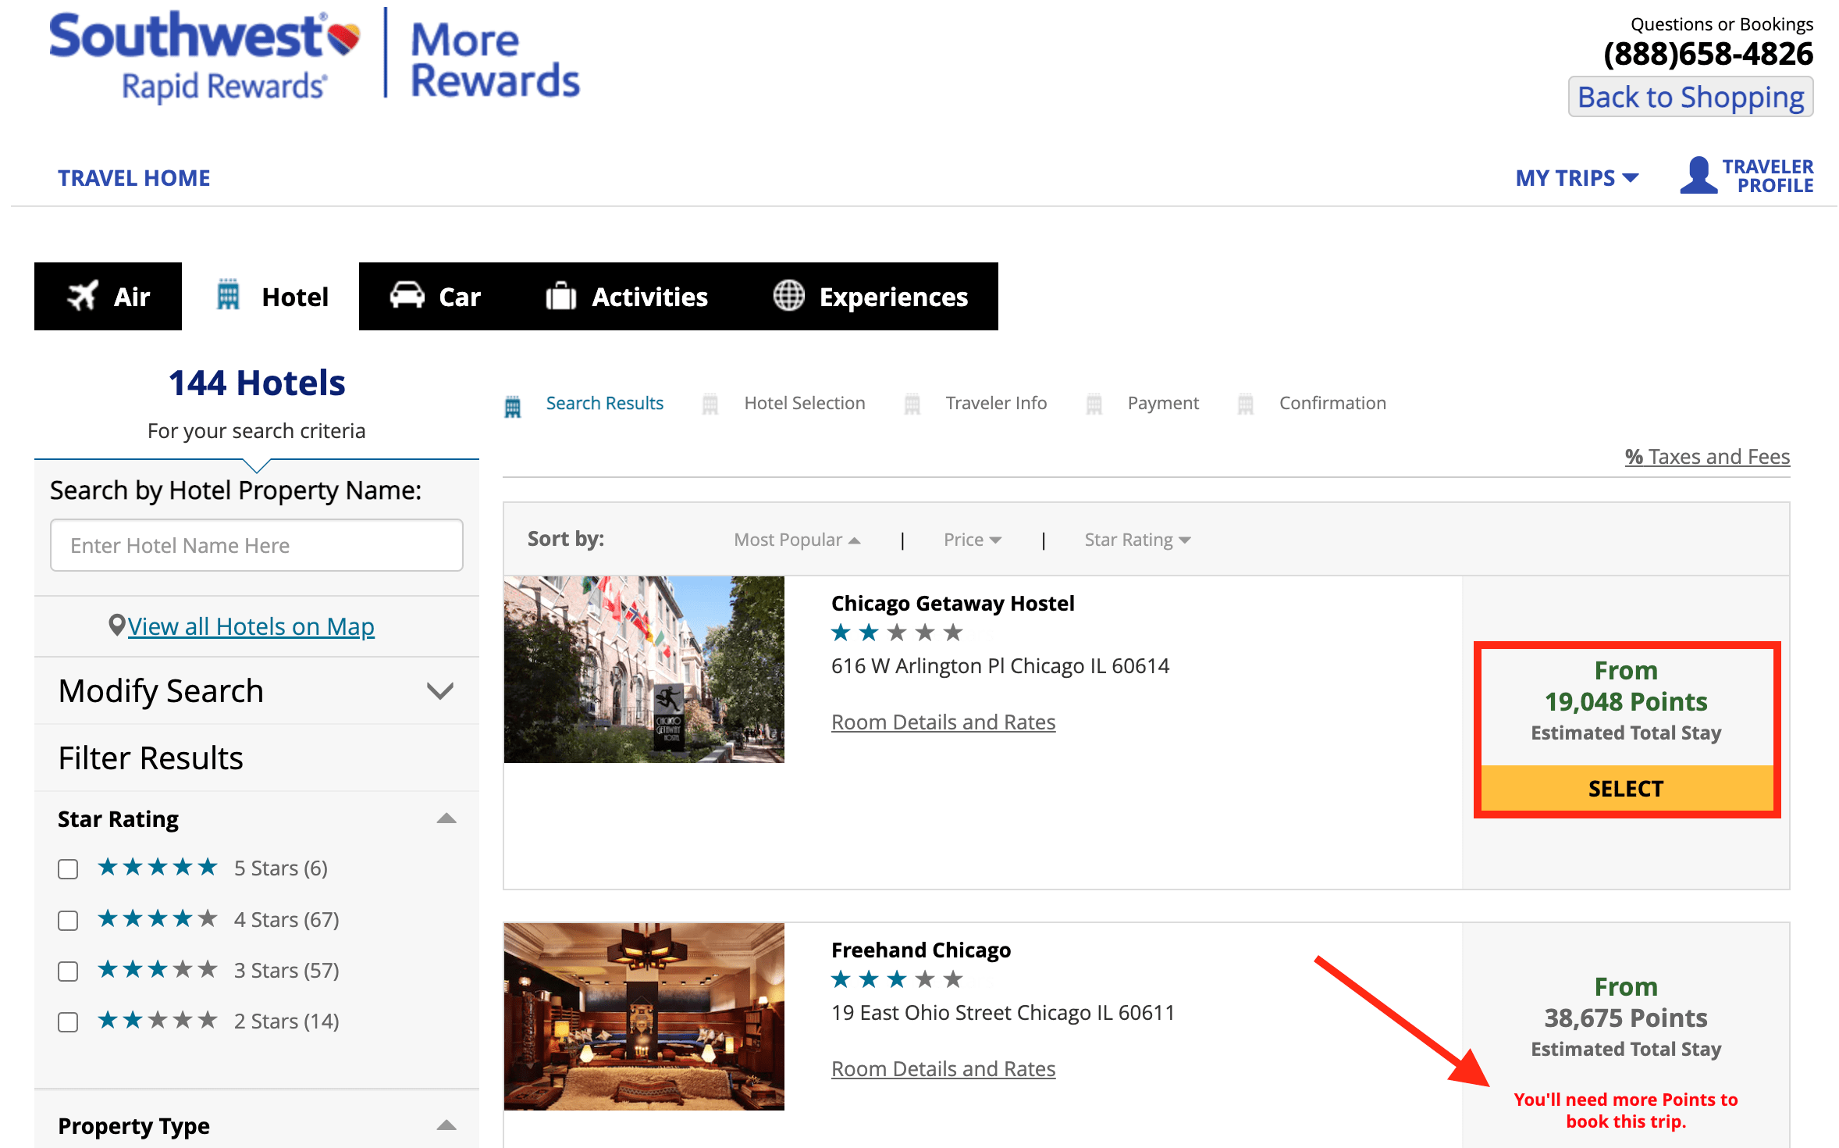Click the globe icon on Experiences tab

tap(788, 296)
